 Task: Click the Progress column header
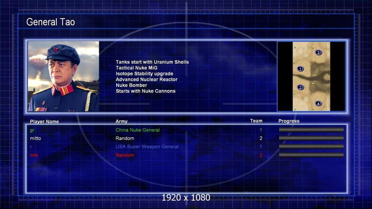point(289,121)
